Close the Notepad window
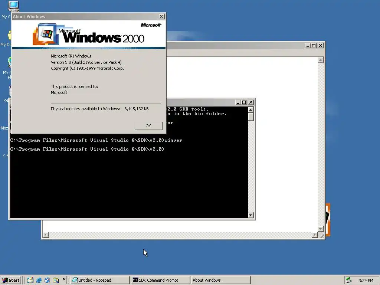This screenshot has width=380, height=285. [x=321, y=46]
